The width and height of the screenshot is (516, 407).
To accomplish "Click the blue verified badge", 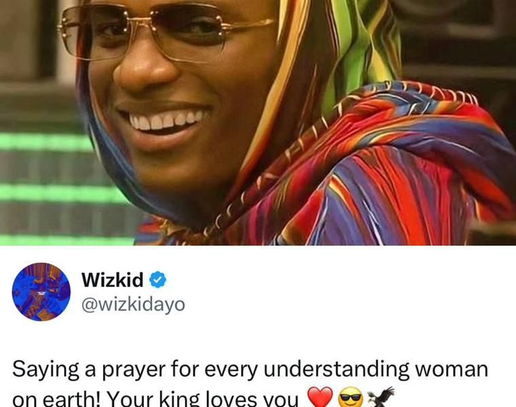I will (158, 279).
